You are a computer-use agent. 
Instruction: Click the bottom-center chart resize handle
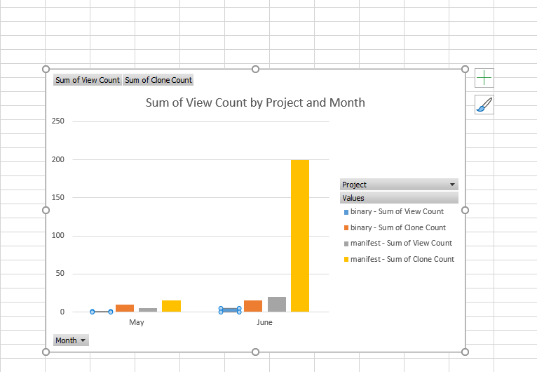pyautogui.click(x=255, y=352)
